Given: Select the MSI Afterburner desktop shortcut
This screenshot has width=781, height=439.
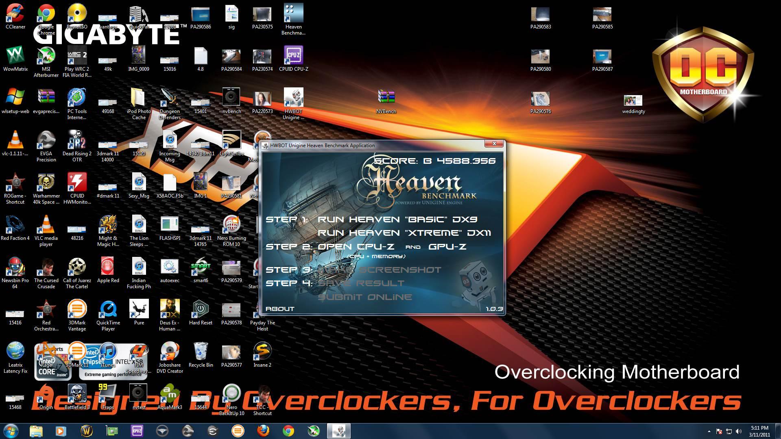Looking at the screenshot, I should (46, 62).
